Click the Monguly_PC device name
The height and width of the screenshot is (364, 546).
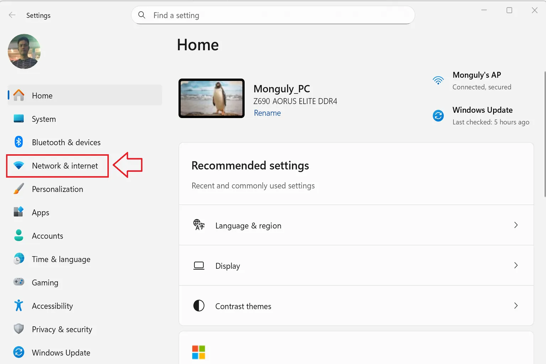click(282, 89)
